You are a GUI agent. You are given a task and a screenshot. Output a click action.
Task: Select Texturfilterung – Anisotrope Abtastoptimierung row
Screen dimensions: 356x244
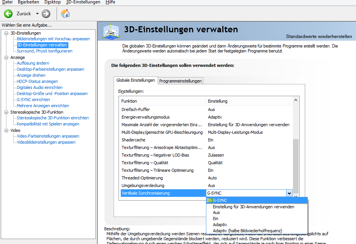point(206,148)
